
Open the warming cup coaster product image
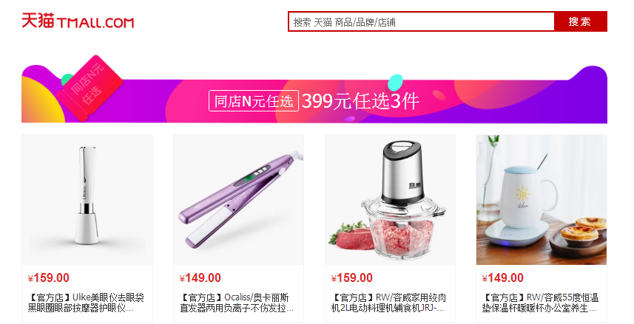pos(542,200)
